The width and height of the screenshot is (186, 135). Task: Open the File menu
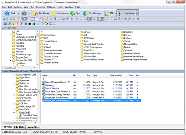4,7
